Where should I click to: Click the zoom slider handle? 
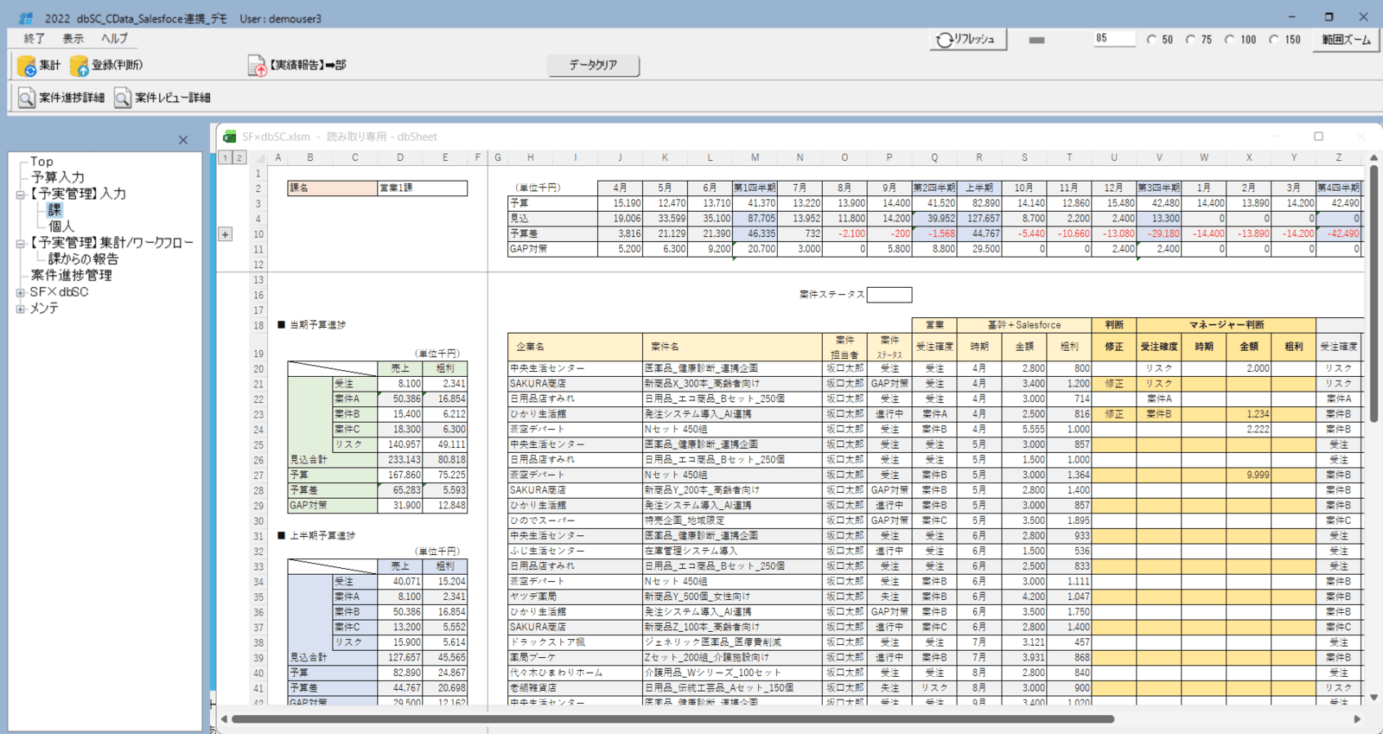(1036, 40)
